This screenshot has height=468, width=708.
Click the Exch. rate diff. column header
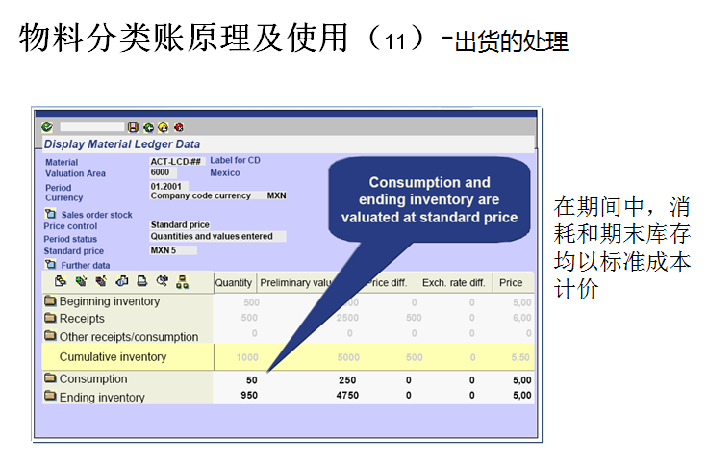coord(454,282)
